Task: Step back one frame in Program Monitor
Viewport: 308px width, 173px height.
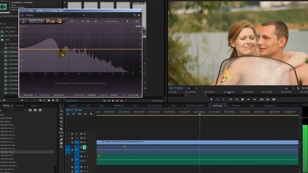Action: click(236, 99)
